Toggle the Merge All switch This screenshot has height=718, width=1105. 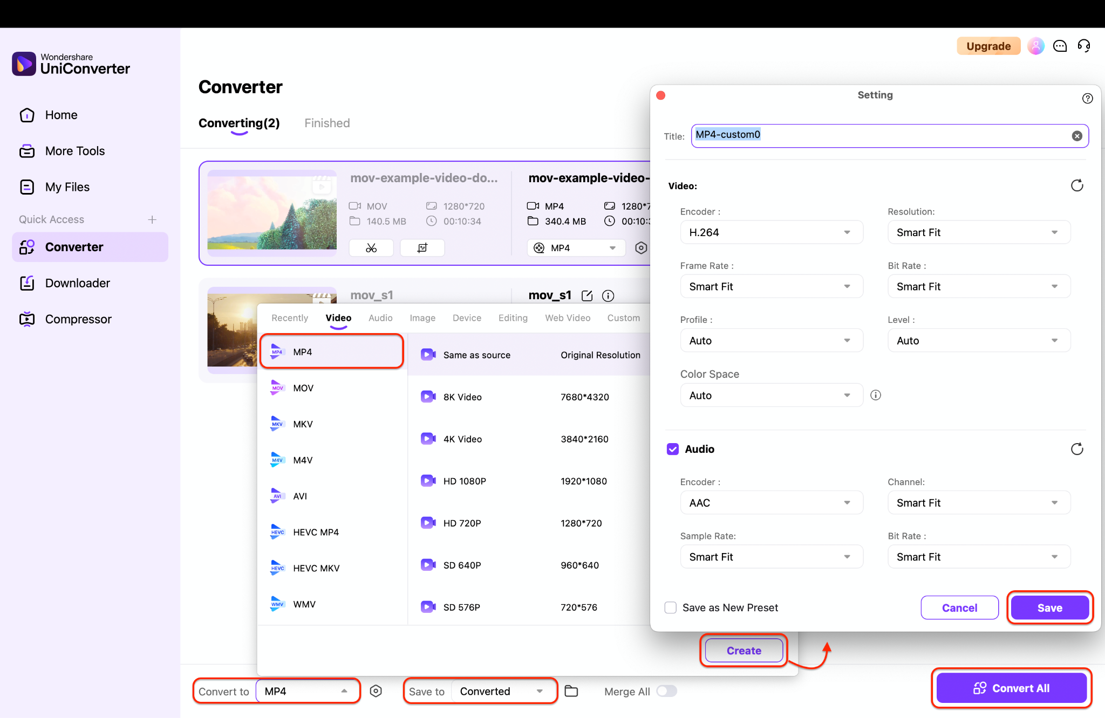coord(666,691)
